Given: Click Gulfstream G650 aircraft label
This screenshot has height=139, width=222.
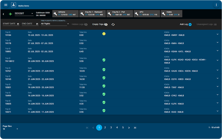Looking at the screenshot, I should [x=43, y=13].
